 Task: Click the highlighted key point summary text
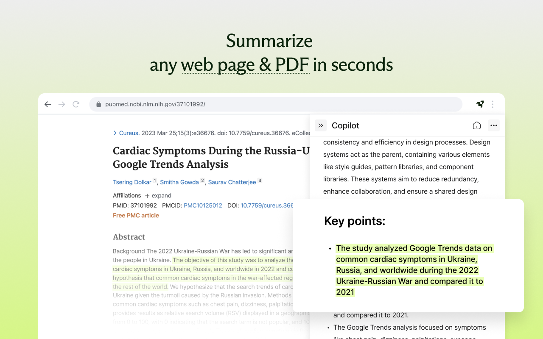click(x=414, y=270)
